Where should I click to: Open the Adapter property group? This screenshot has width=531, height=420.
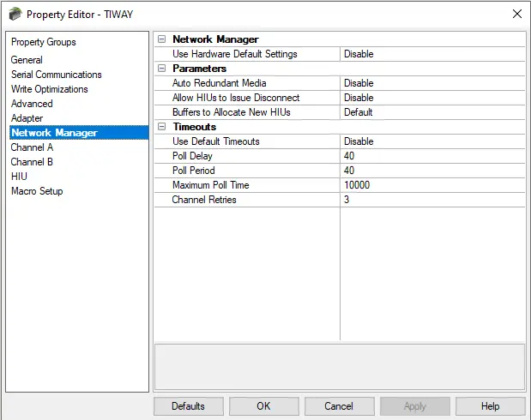[x=27, y=118]
